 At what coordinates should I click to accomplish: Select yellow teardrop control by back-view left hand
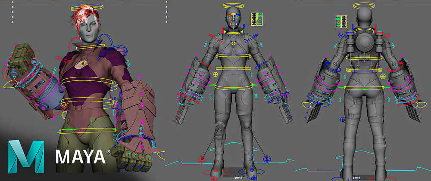pyautogui.click(x=306, y=105)
